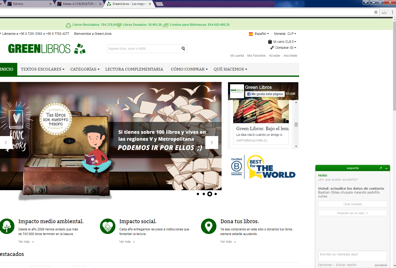Click the Facebook post books image

click(x=261, y=112)
